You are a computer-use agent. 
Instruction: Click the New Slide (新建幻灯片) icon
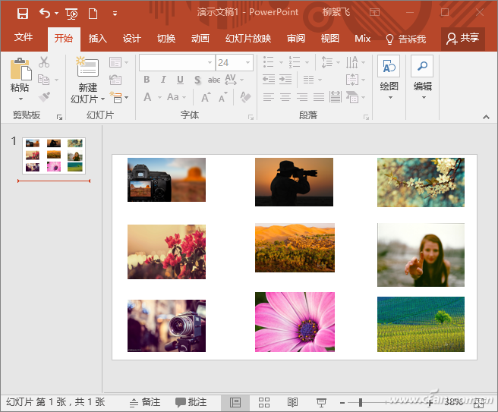coord(87,69)
